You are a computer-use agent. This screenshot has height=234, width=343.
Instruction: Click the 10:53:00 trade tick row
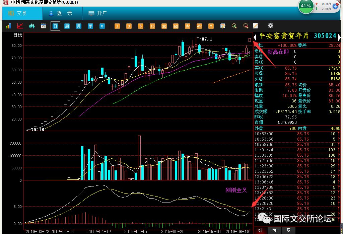point(297,134)
